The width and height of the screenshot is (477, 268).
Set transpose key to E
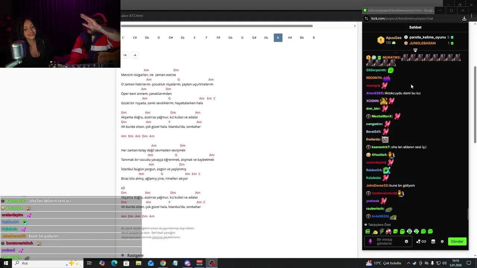pyautogui.click(x=195, y=38)
